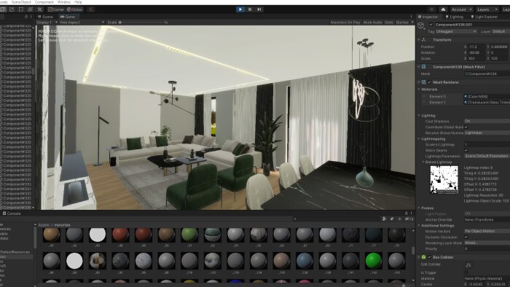Click the Baked Lightmap preview thumbnail
Image resolution: width=510 pixels, height=287 pixels.
point(444,180)
